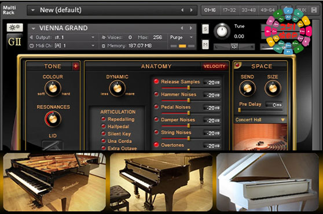The width and height of the screenshot is (323, 214).
Task: Toggle Hammer Noises LED
Action: [156, 94]
